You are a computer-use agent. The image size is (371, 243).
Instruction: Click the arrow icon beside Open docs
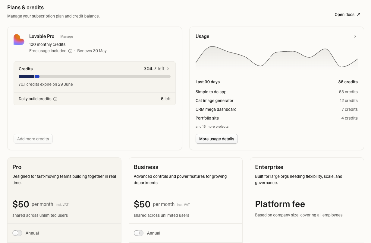(x=359, y=14)
